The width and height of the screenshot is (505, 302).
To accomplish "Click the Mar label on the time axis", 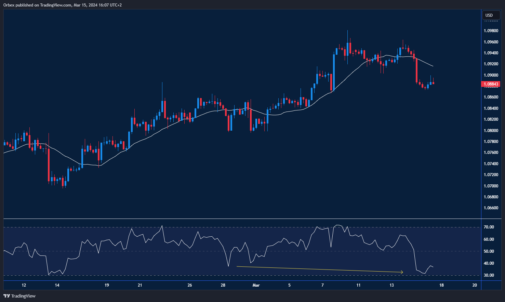I will tap(256, 285).
